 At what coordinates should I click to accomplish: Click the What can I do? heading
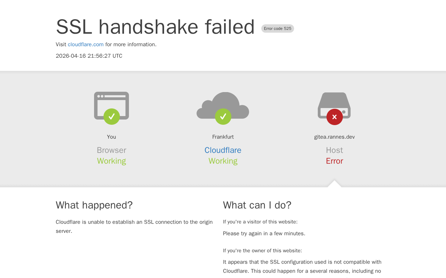coord(257,205)
